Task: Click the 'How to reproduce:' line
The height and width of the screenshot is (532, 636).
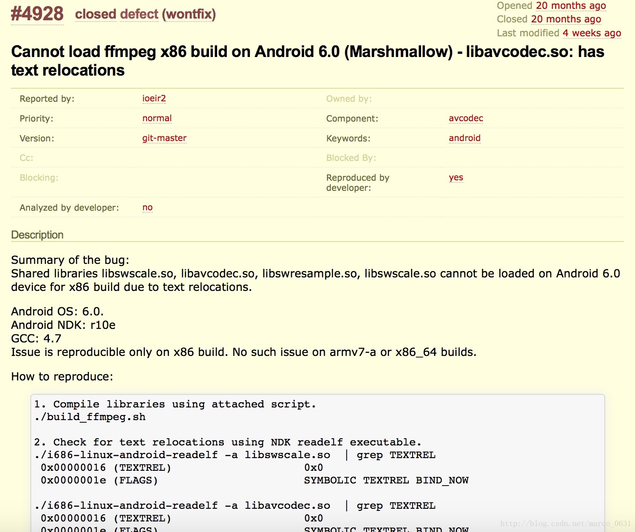Action: tap(62, 376)
